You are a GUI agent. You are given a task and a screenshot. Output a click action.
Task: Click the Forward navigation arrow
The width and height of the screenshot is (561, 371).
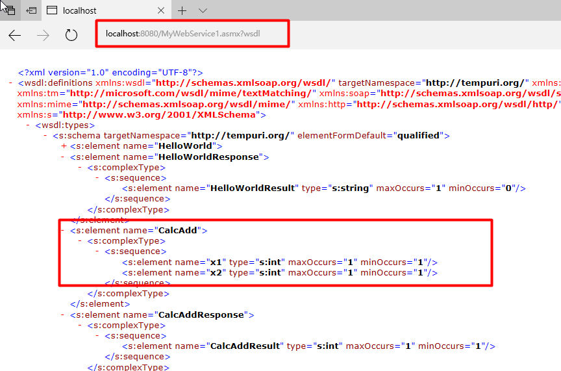[44, 36]
